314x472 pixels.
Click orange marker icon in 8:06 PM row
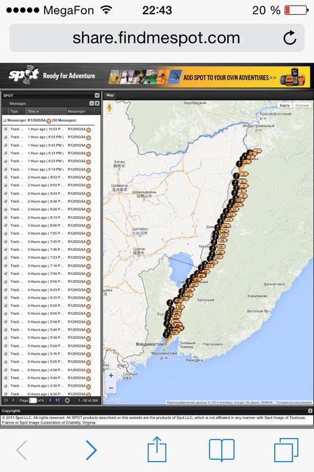tap(88, 226)
